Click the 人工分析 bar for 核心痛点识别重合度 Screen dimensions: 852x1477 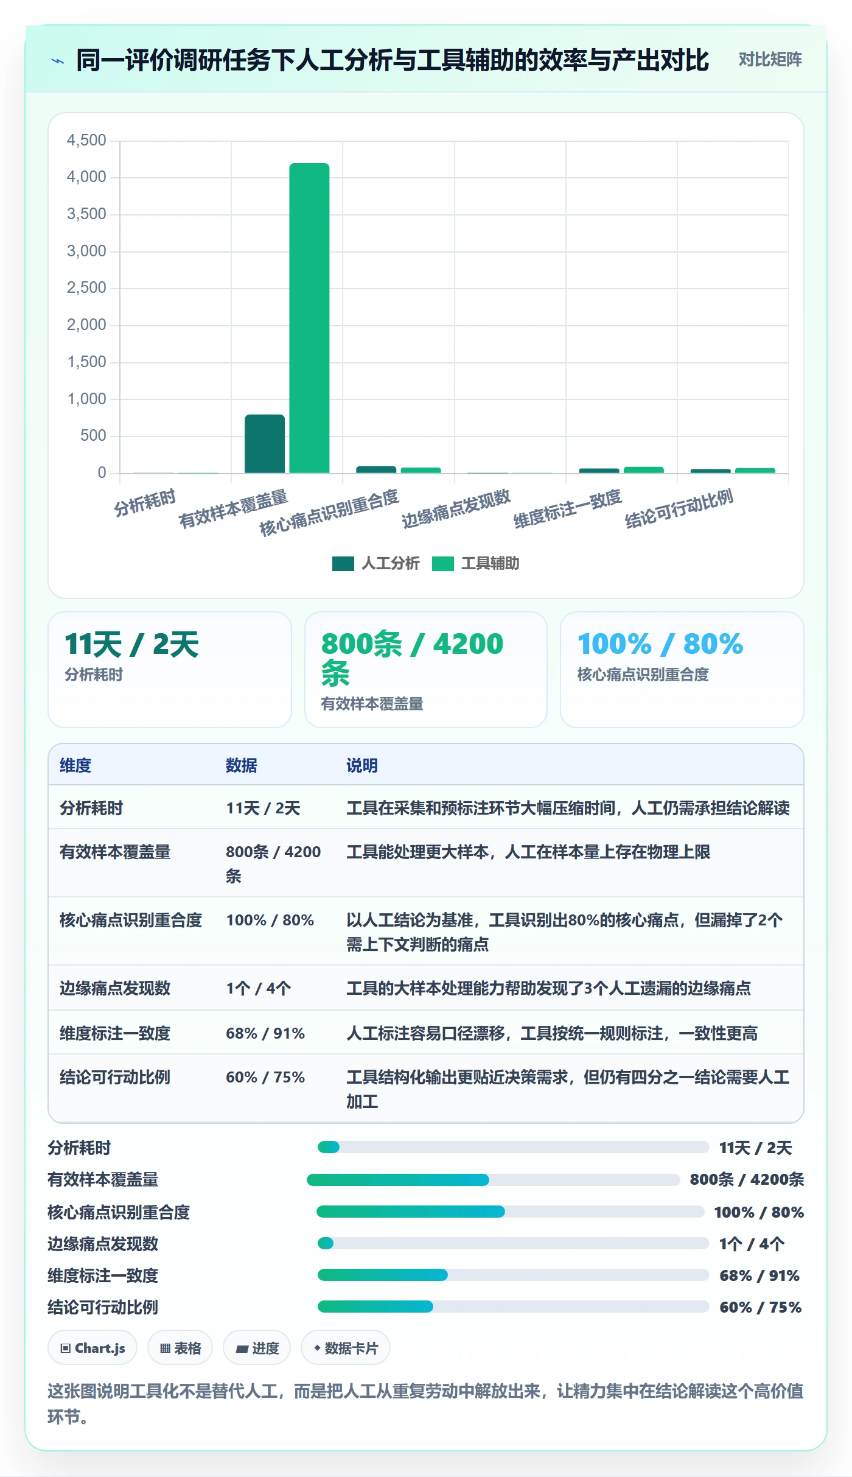pos(376,469)
